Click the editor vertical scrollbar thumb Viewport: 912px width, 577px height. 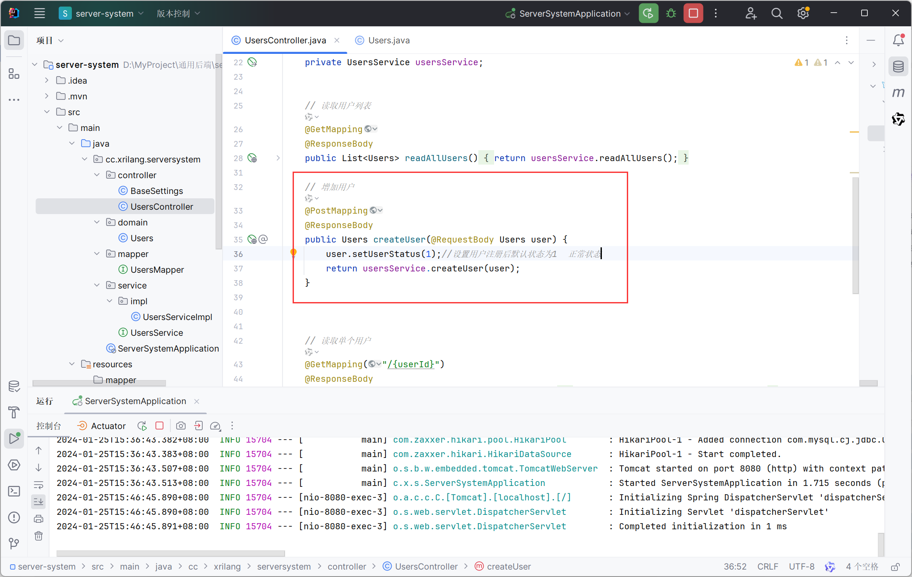point(855,236)
